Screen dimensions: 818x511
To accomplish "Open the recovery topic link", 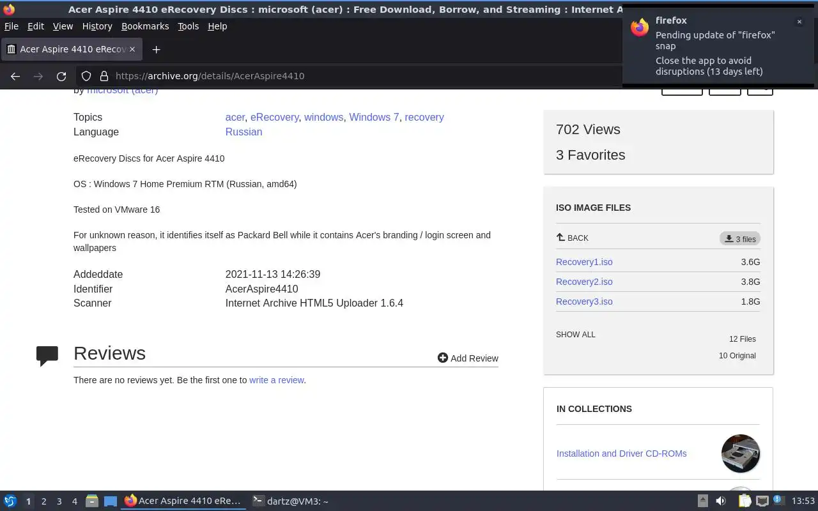I will click(x=424, y=118).
